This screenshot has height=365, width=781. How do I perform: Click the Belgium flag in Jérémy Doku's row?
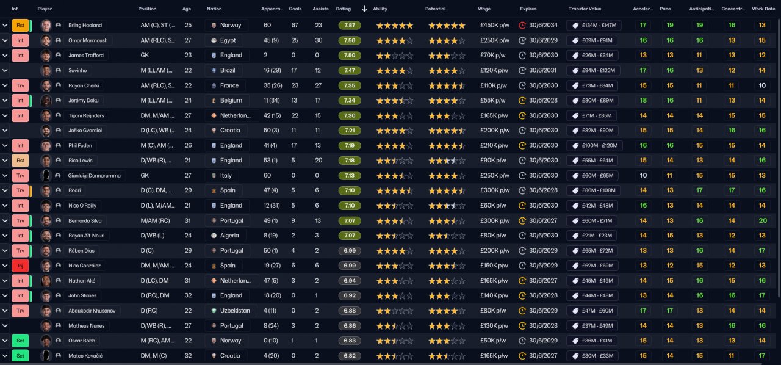coord(214,100)
